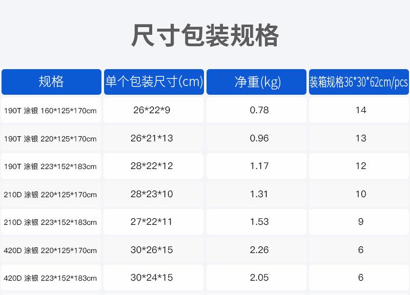Select the 装箱规格36*30*62cm/pcs column header
Viewport: 410px width, 295px height.
[359, 82]
